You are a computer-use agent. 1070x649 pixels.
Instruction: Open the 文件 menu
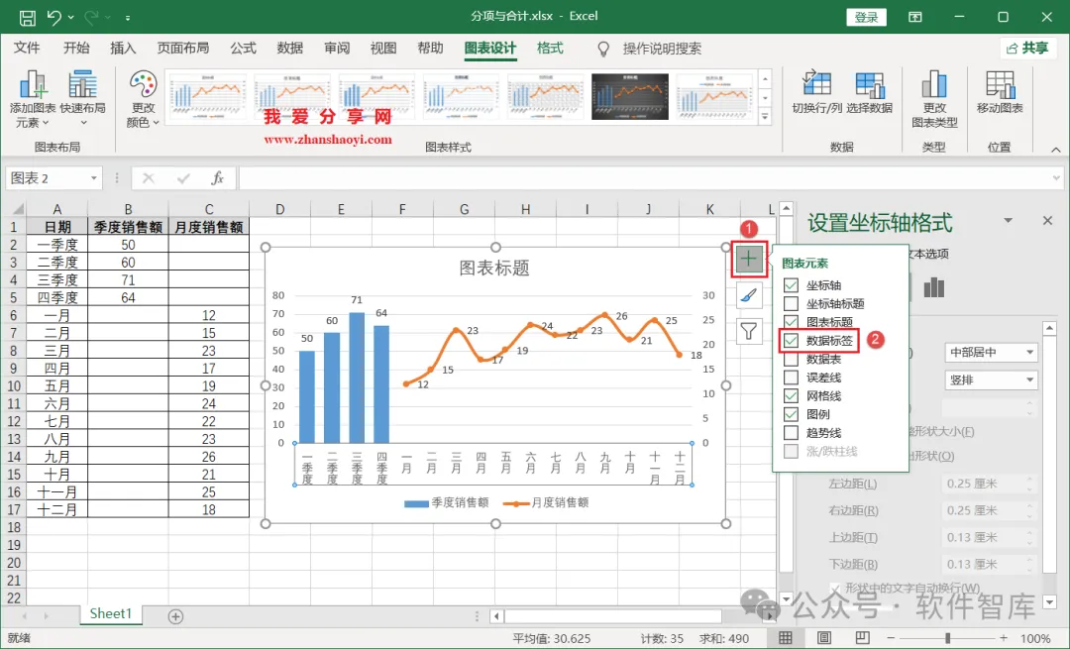coord(27,49)
